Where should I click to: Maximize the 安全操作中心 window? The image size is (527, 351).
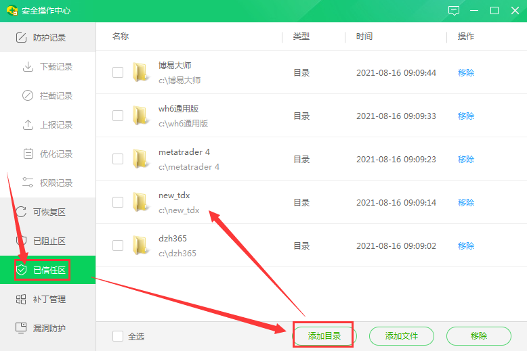pyautogui.click(x=494, y=11)
